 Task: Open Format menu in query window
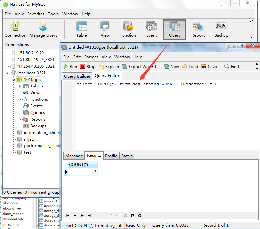pos(91,57)
